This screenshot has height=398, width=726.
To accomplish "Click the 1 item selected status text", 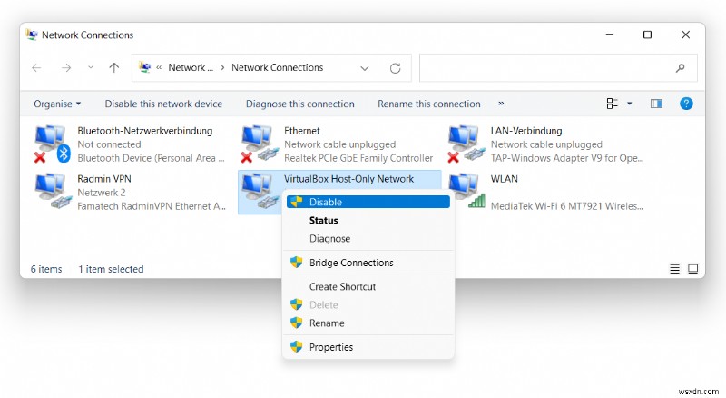I will [x=111, y=269].
